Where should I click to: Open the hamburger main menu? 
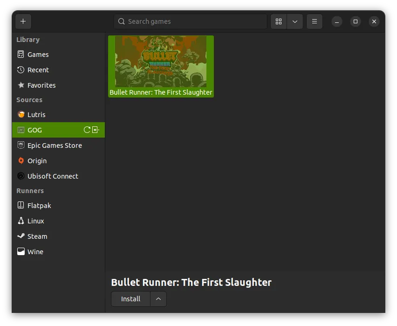tap(315, 21)
